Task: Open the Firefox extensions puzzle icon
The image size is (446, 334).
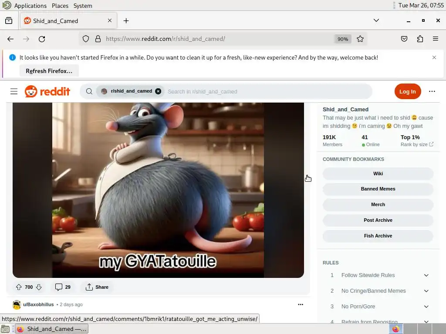Action: tap(420, 39)
